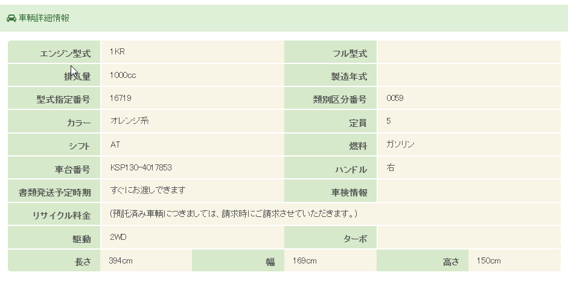Click the model designation number 16719
The image size is (568, 281).
click(x=121, y=98)
